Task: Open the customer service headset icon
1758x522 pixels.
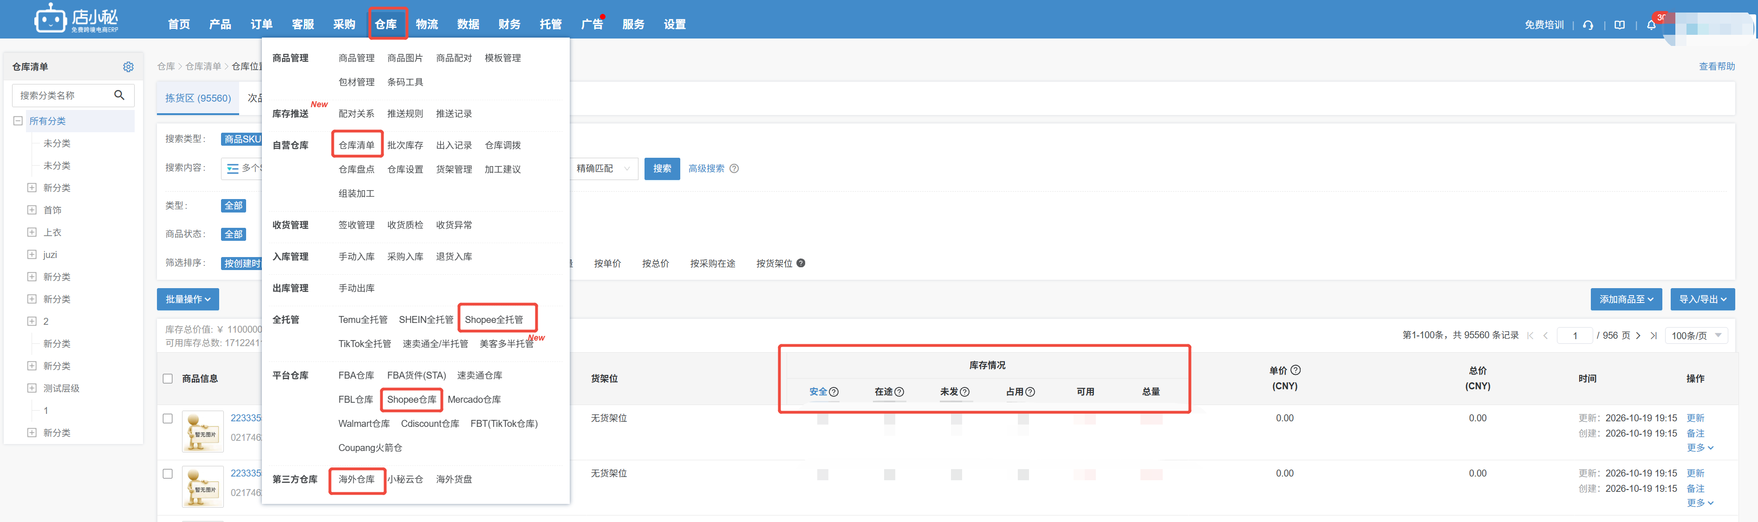Action: point(1588,25)
